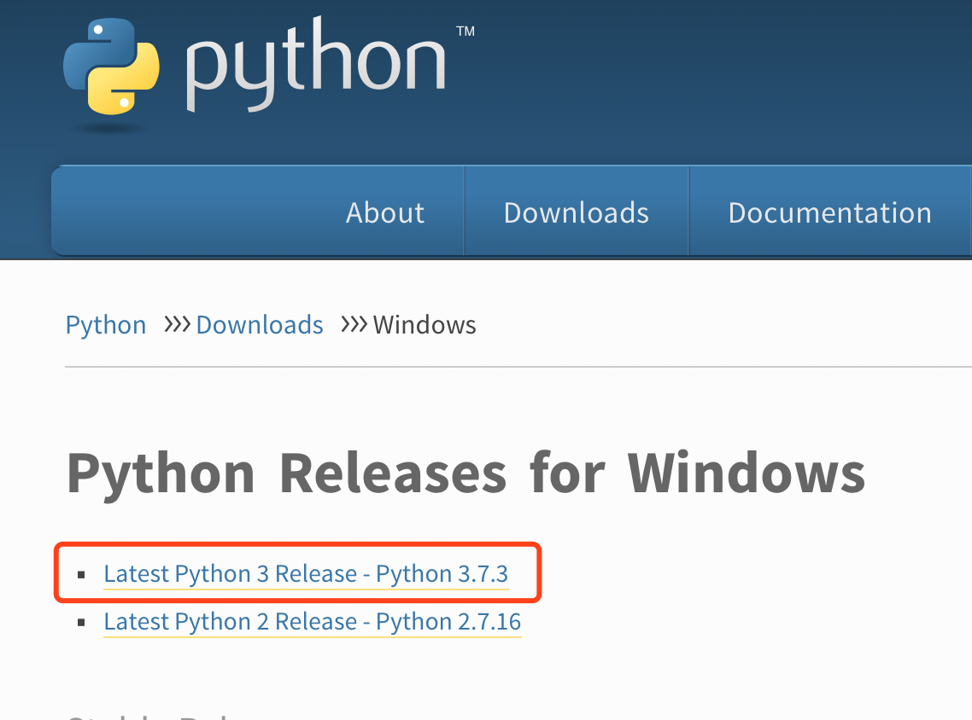Open the About menu
The height and width of the screenshot is (720, 972).
[384, 212]
